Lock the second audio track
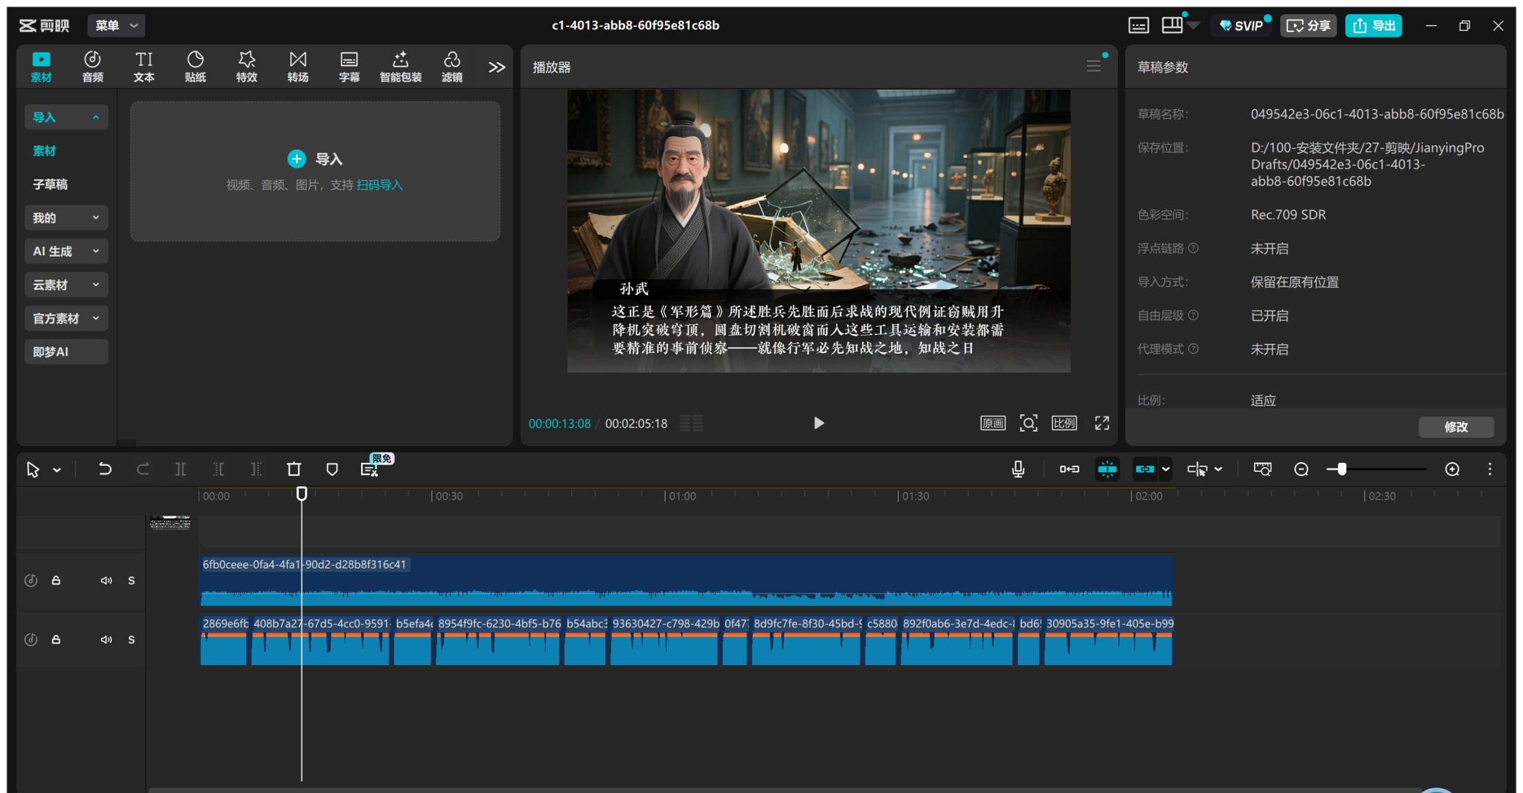This screenshot has width=1523, height=793. click(x=56, y=640)
